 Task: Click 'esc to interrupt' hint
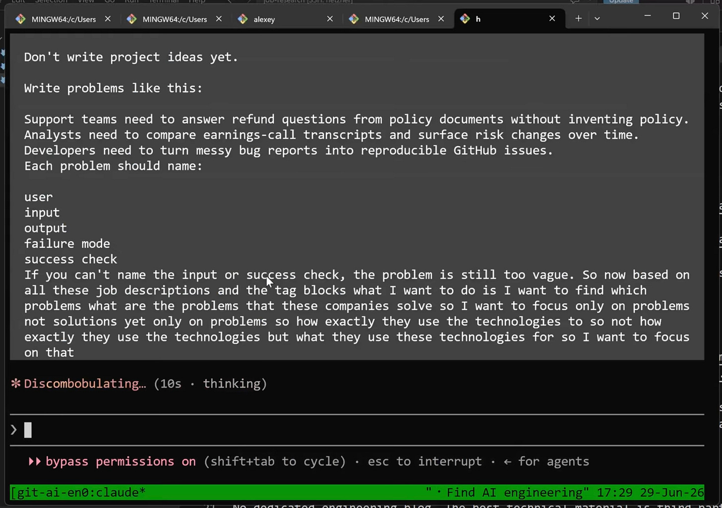424,461
